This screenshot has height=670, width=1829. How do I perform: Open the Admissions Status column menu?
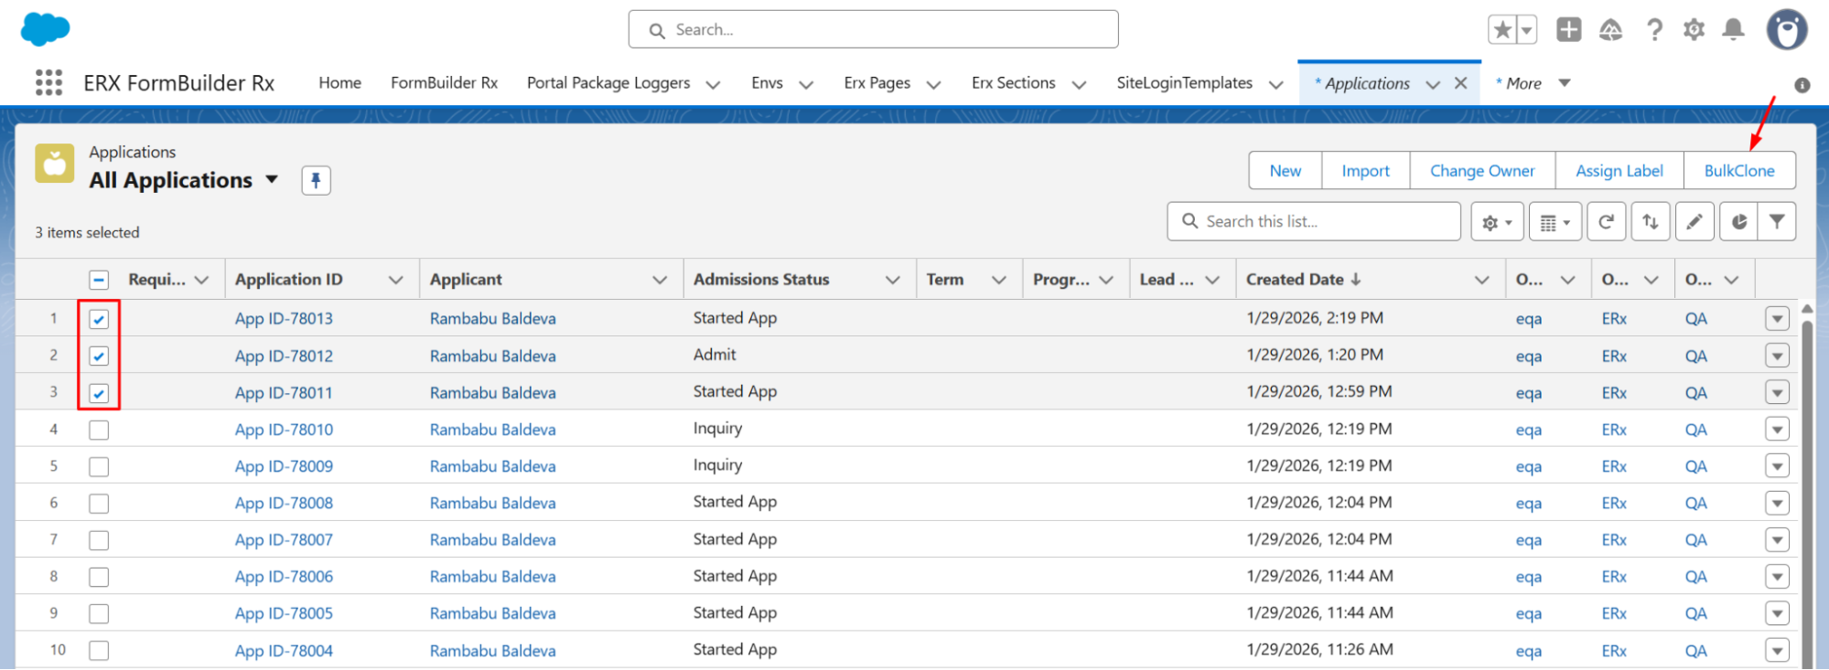tap(892, 280)
